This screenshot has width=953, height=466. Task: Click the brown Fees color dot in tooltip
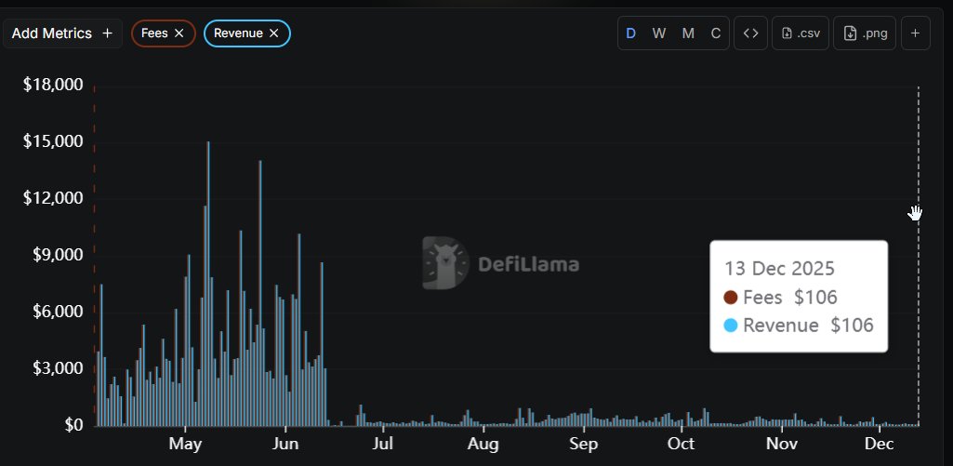(731, 298)
